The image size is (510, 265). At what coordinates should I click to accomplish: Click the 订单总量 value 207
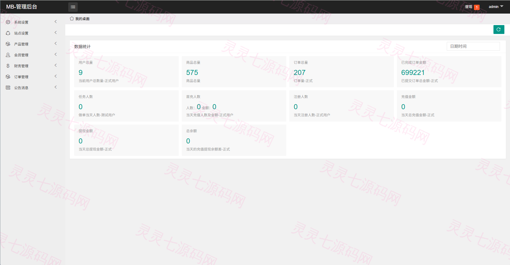click(300, 73)
